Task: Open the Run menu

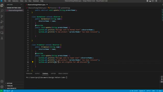Action: 30,1
